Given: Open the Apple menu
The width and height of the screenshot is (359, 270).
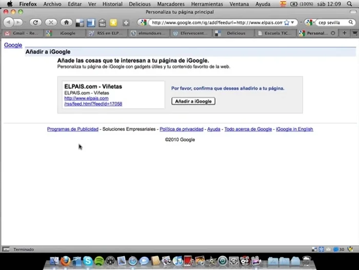Looking at the screenshot, I should 10,4.
